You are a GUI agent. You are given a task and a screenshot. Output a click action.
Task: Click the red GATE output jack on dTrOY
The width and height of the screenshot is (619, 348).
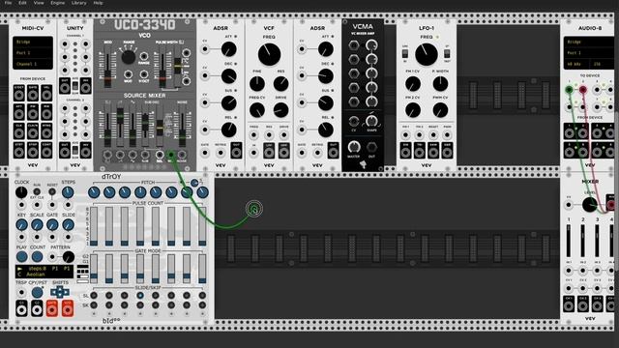point(52,309)
